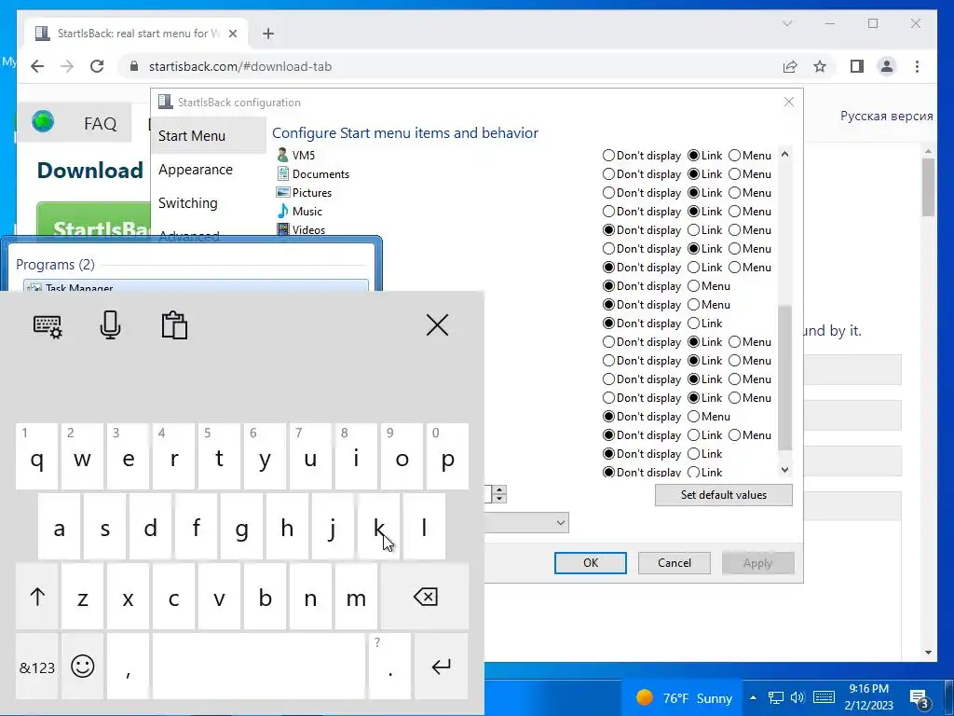This screenshot has width=954, height=716.
Task: Tap the shift up-arrow key
Action: click(37, 597)
